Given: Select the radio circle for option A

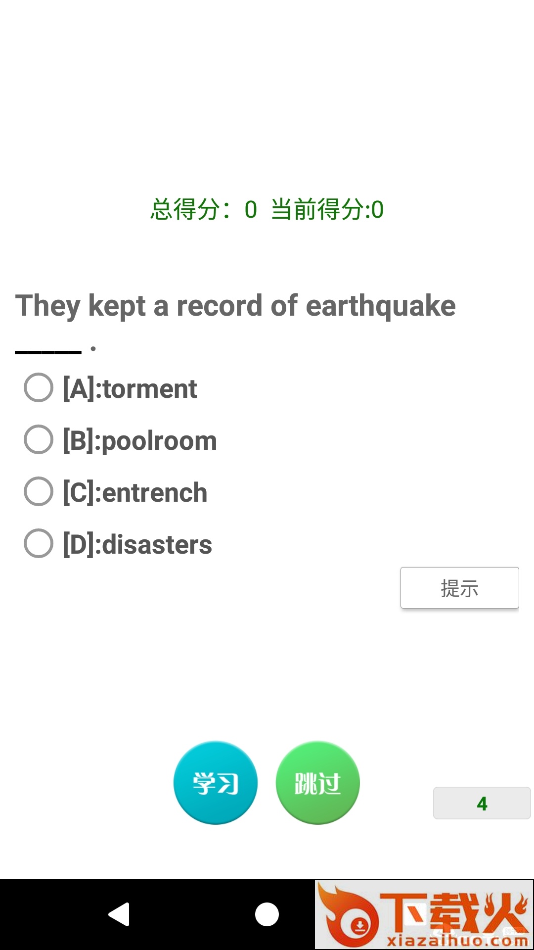Looking at the screenshot, I should tap(39, 387).
